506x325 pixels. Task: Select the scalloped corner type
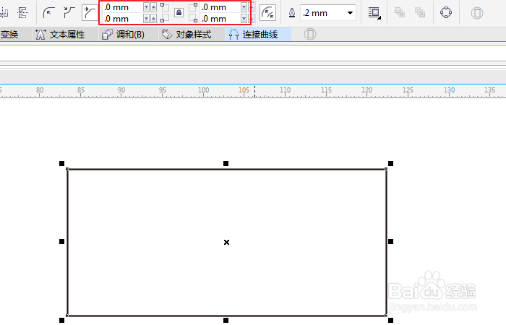tap(69, 13)
